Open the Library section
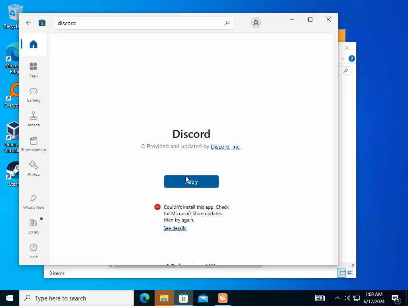The width and height of the screenshot is (408, 306). [x=33, y=227]
